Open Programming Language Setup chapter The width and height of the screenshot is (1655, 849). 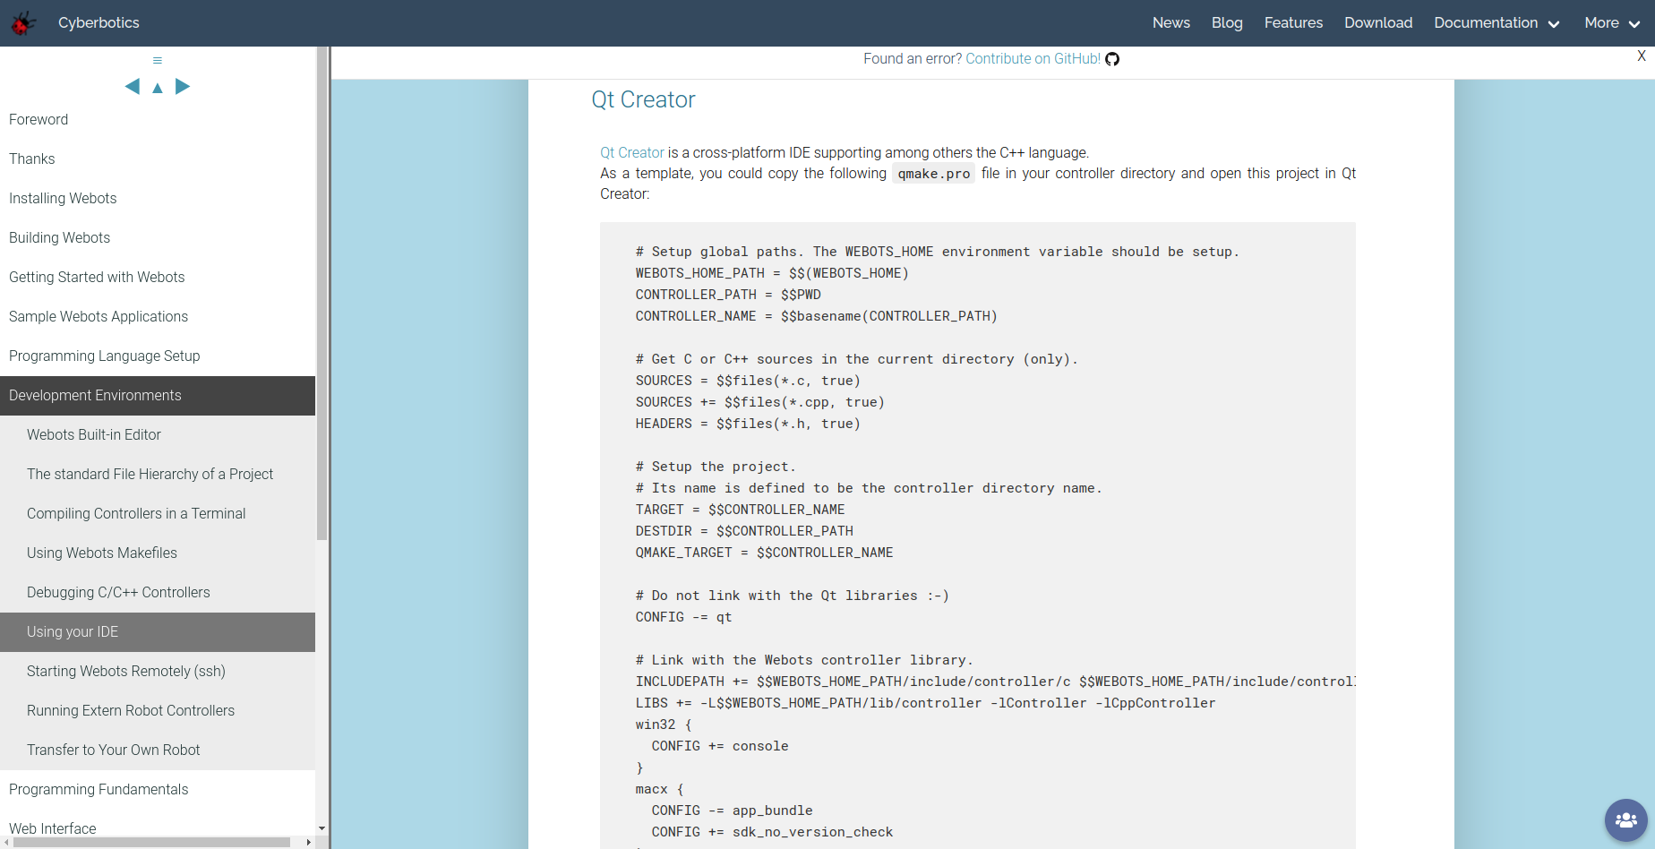click(158, 356)
